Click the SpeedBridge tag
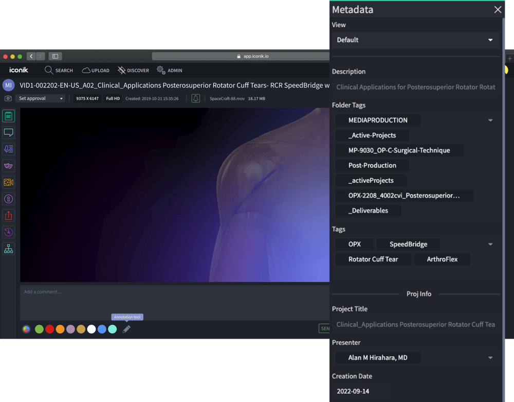Image resolution: width=514 pixels, height=402 pixels. tap(408, 244)
